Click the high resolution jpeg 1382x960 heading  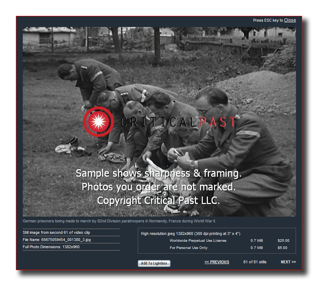coord(191,234)
